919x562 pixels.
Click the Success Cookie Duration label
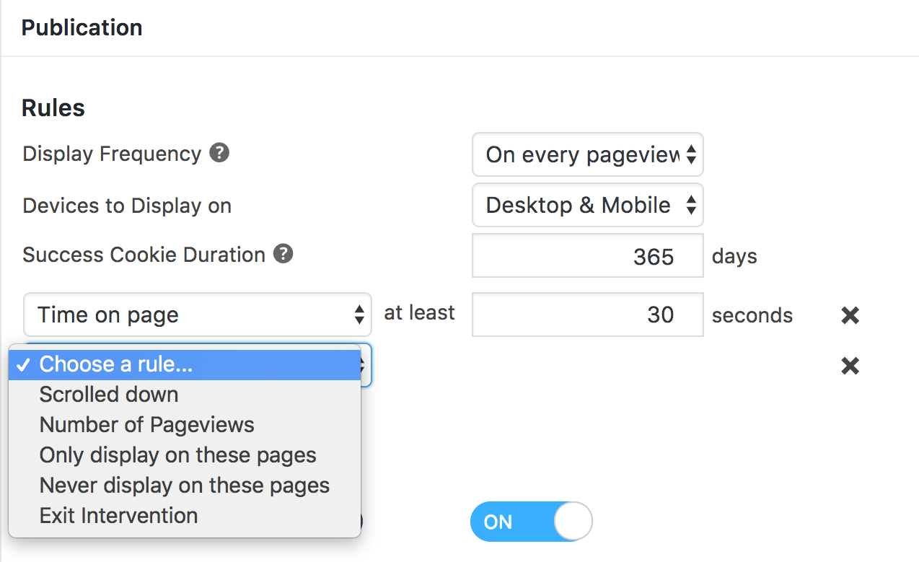pos(144,255)
